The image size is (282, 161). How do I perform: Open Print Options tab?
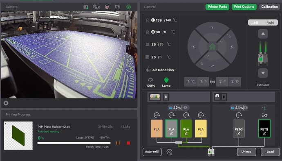click(244, 7)
